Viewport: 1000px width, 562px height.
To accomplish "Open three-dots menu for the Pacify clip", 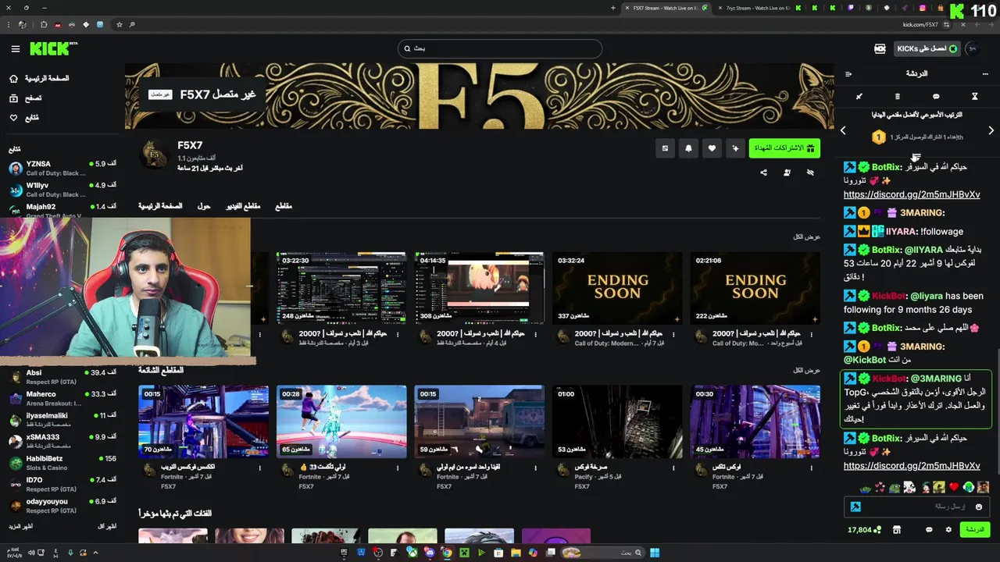I will (x=673, y=468).
